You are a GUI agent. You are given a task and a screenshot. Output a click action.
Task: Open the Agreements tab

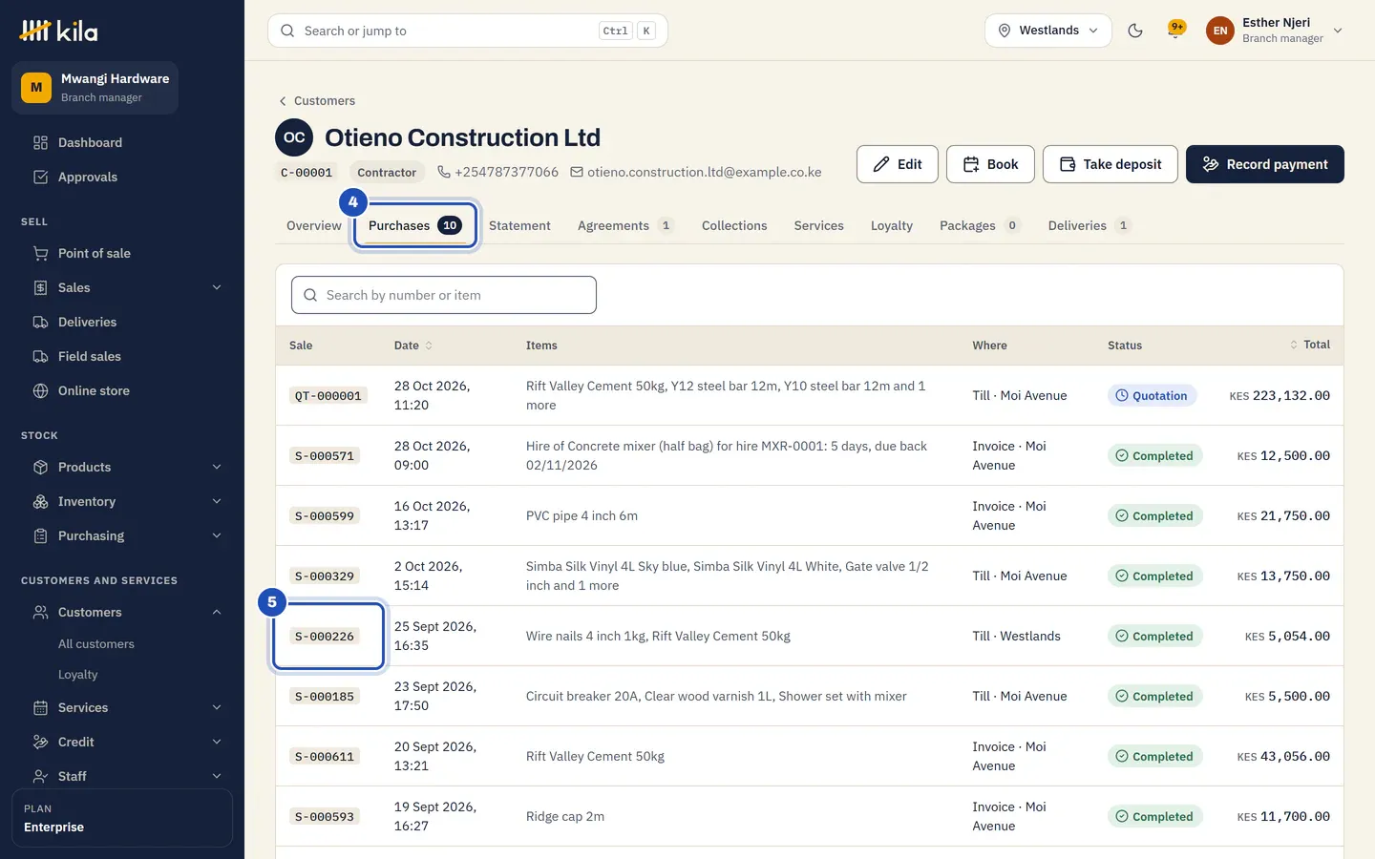(625, 225)
